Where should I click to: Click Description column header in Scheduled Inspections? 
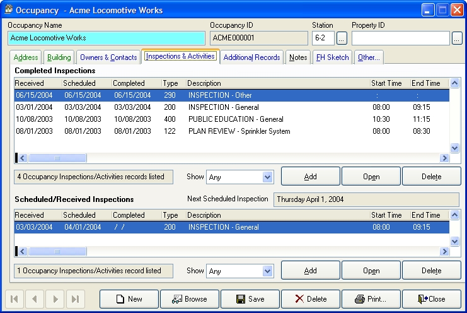(x=278, y=215)
